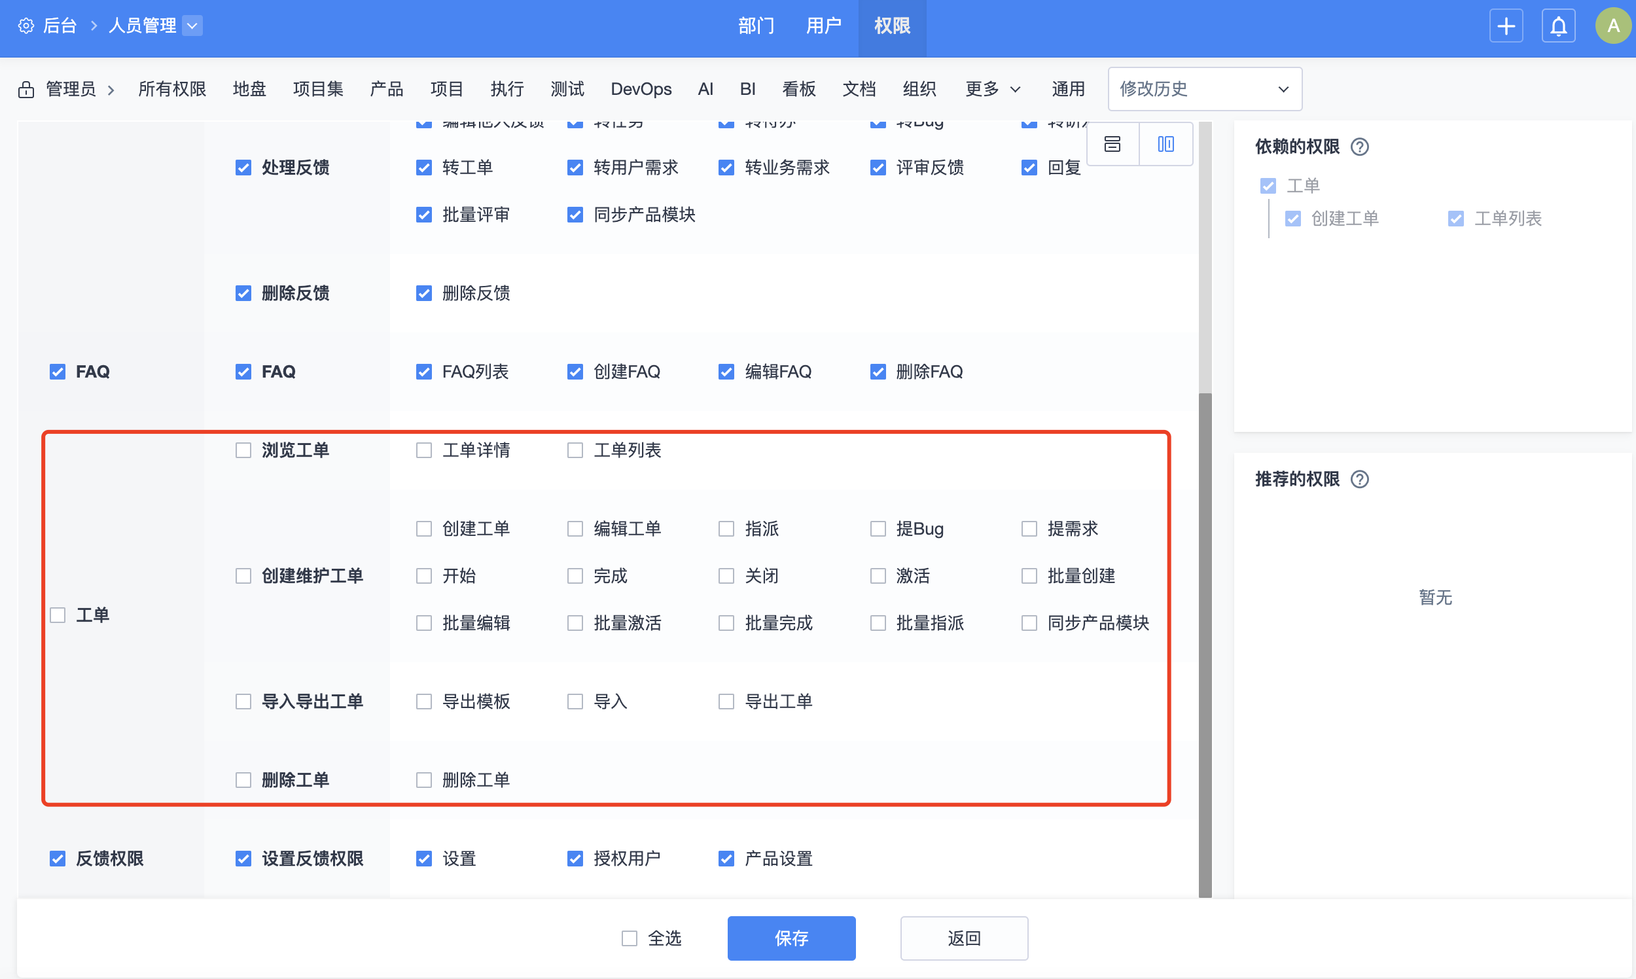Click help icon beside 依赖的权限
The image size is (1636, 979).
tap(1360, 147)
